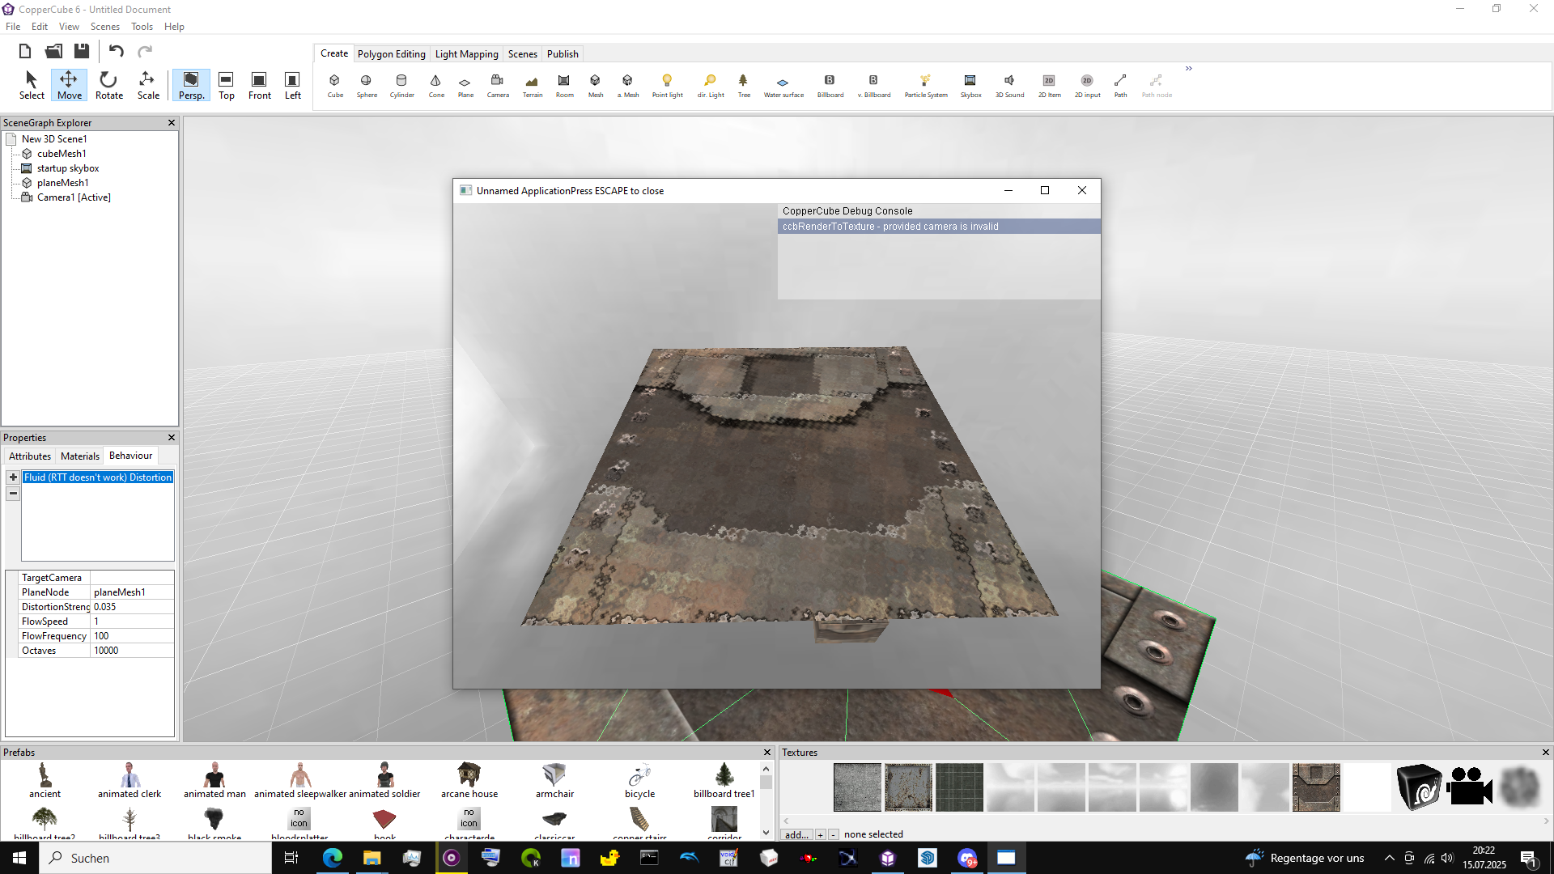Open the Edit menu

point(40,27)
